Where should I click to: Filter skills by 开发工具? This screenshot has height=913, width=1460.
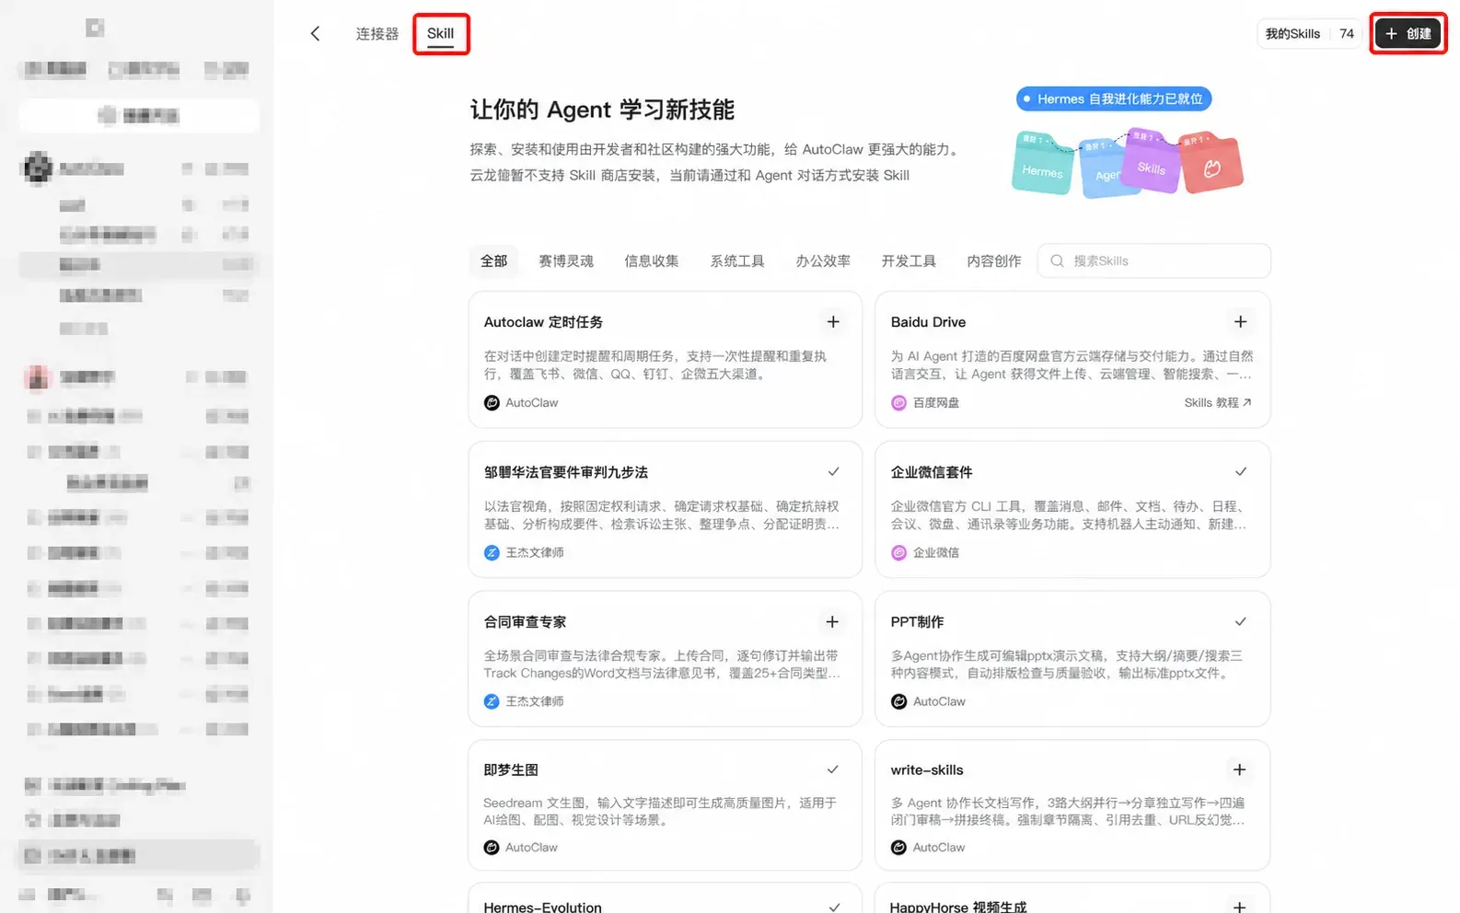pos(909,261)
